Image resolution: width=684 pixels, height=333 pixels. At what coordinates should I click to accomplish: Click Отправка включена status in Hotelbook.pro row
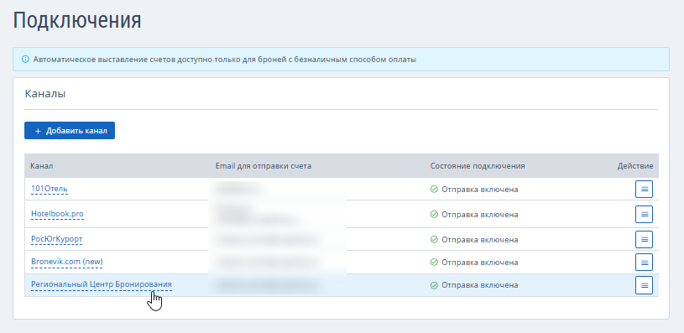480,215
